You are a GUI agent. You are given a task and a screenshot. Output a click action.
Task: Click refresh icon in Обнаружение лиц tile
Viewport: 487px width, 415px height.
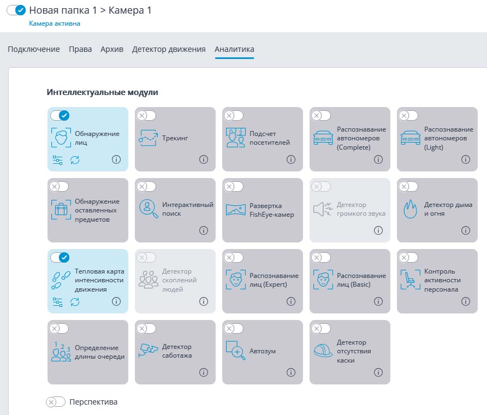point(75,159)
